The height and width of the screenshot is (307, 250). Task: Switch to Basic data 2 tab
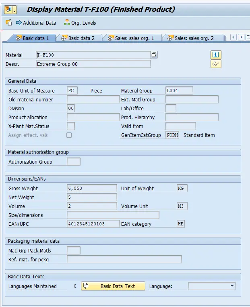(81, 38)
